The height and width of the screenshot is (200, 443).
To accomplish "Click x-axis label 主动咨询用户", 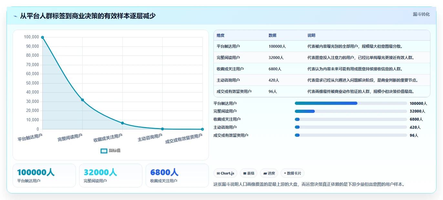I will tap(150, 138).
